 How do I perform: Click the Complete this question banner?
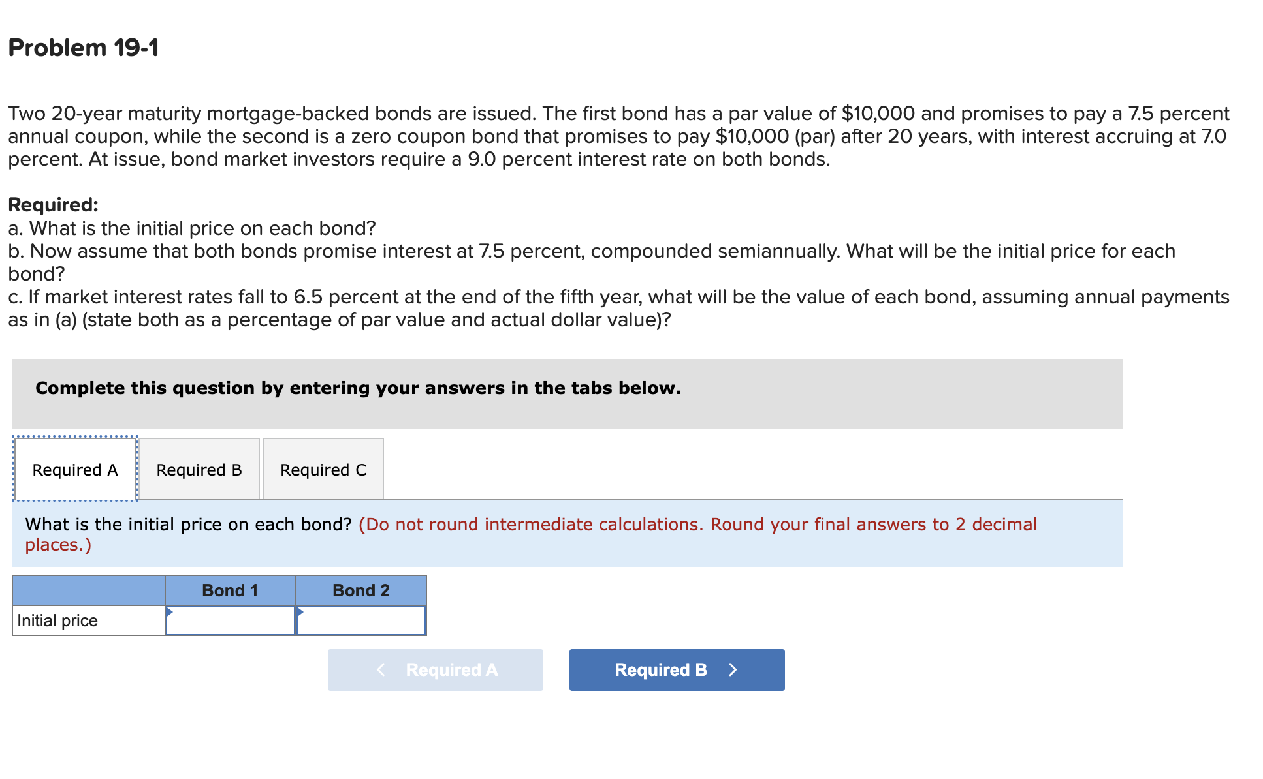click(x=358, y=388)
